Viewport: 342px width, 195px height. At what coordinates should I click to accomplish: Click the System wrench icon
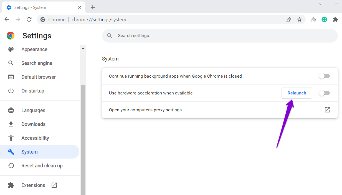[x=11, y=152]
